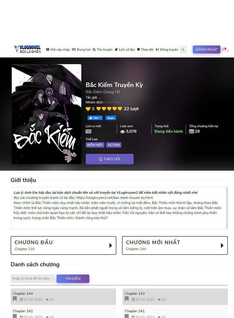Open the newest chapter using CHƯƠNG MỚI NHẤT arrow
The width and height of the screenshot is (234, 318).
[222, 245]
